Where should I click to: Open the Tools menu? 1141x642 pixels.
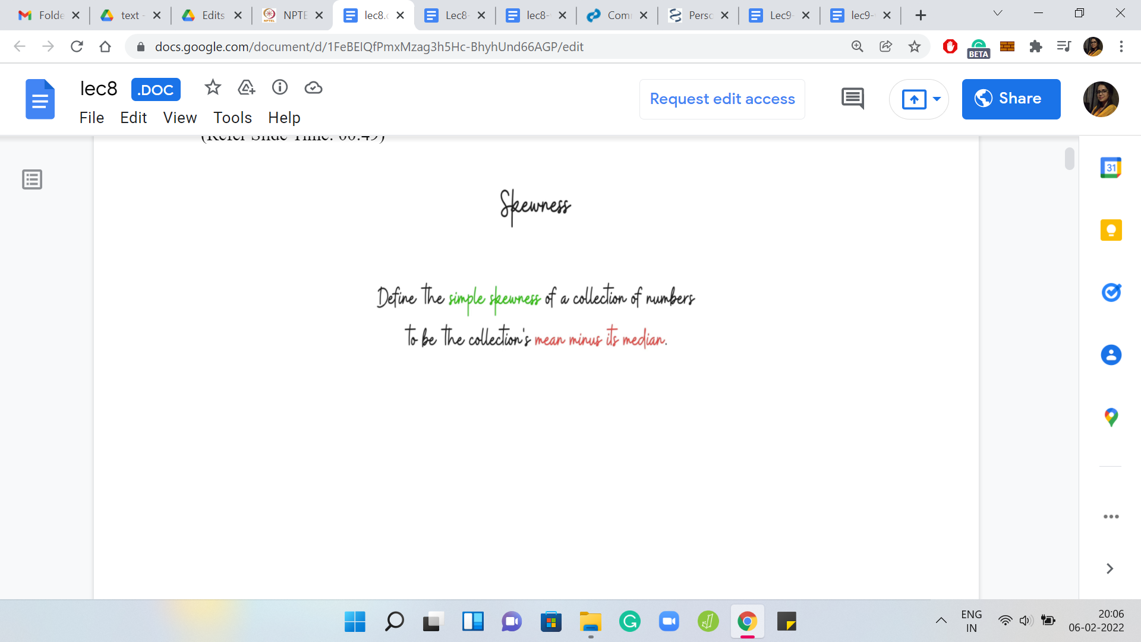232,118
